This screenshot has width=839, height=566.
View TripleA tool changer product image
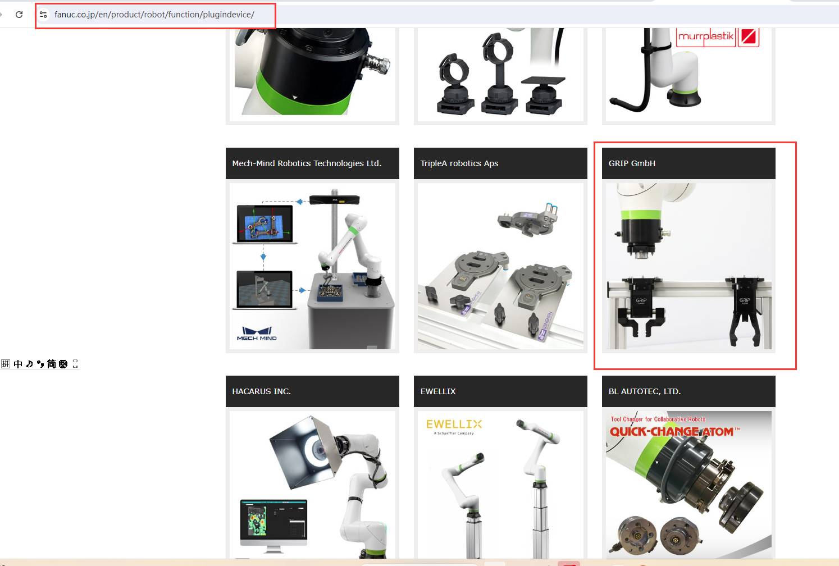pos(500,266)
